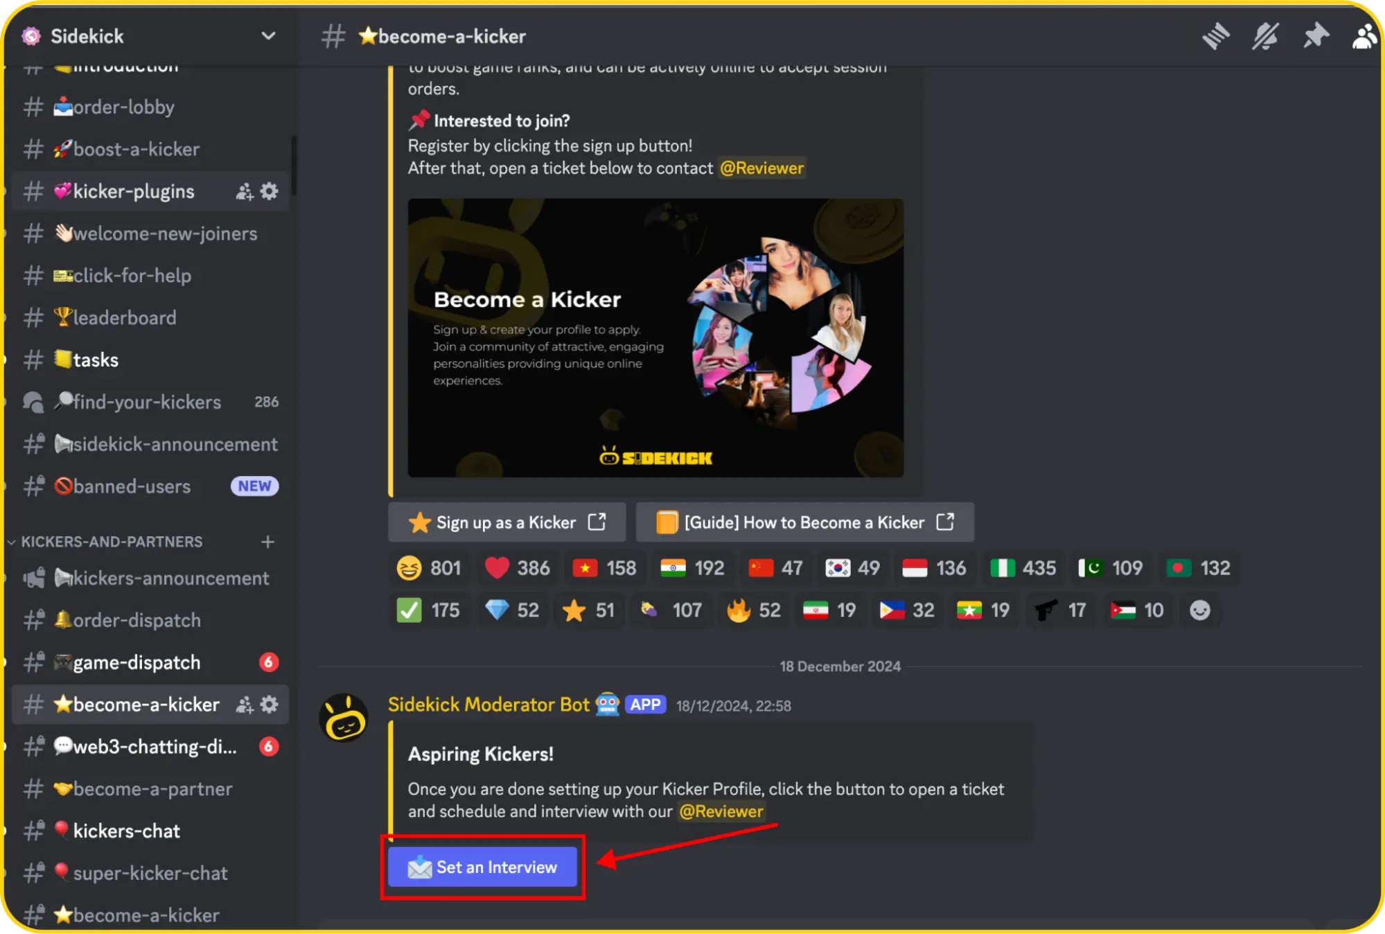This screenshot has width=1385, height=934.
Task: Toggle the India flag reaction 192
Action: click(x=693, y=568)
